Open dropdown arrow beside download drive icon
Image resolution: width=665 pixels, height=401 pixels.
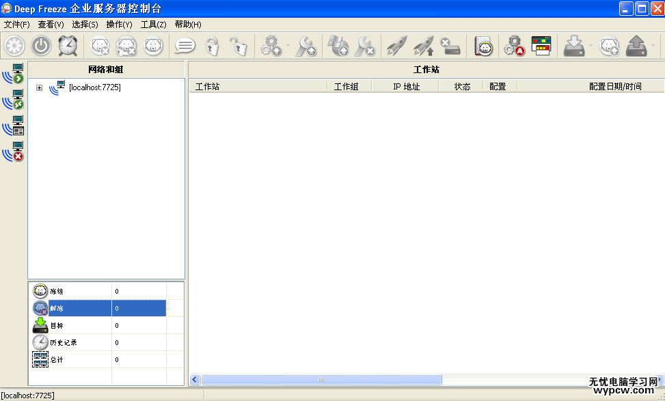coord(591,46)
